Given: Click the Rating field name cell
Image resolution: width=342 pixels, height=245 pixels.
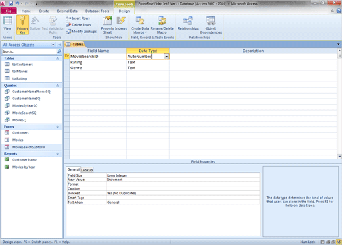Looking at the screenshot, I should click(x=98, y=62).
